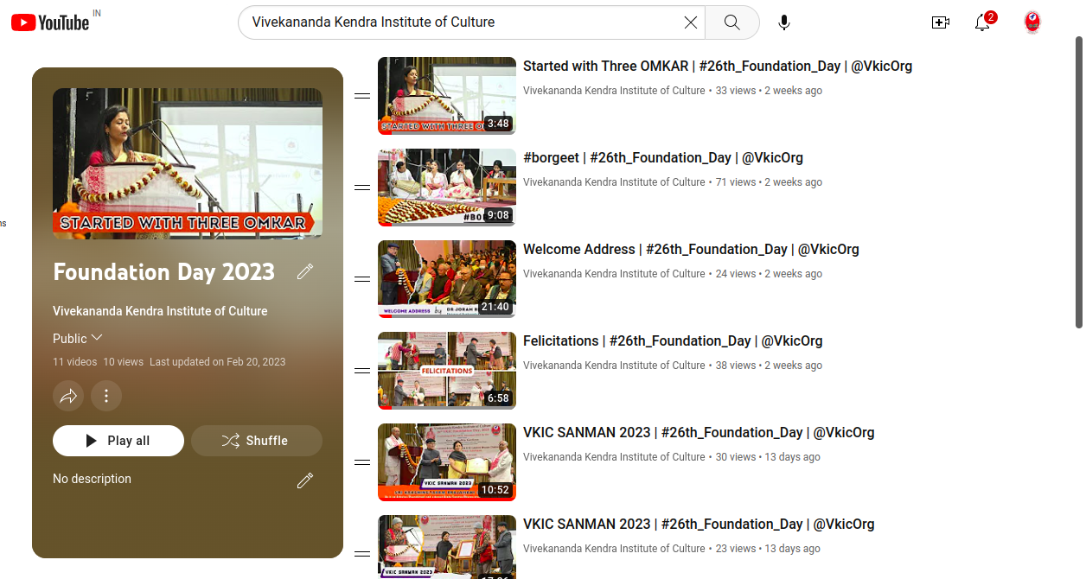This screenshot has width=1086, height=579.
Task: Click the drag handle beside Felicitations
Action: point(362,371)
